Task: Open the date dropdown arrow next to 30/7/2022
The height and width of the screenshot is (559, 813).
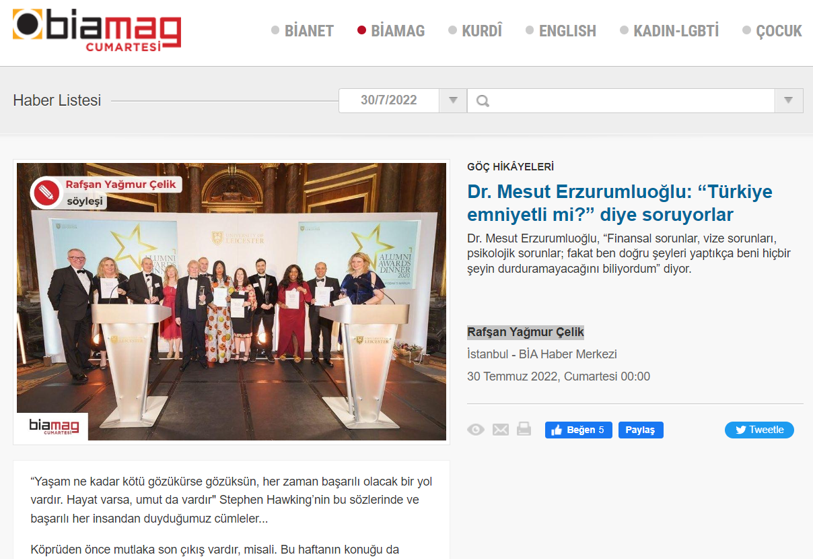Action: (453, 100)
